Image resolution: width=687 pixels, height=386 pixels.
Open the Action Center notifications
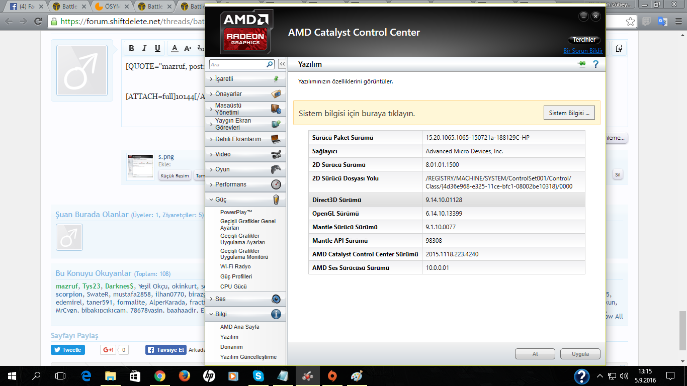tap(670, 375)
